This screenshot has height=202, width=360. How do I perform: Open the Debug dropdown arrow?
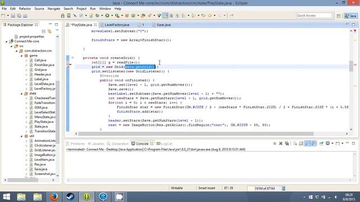(102, 16)
